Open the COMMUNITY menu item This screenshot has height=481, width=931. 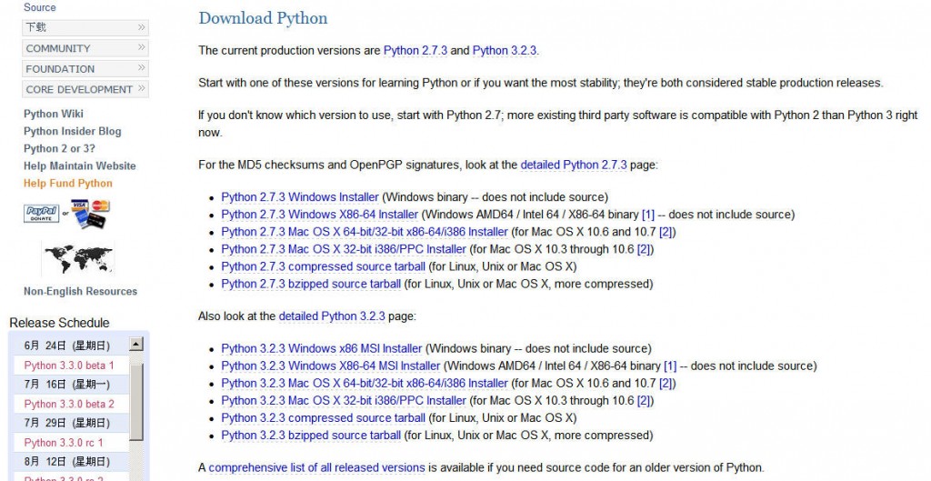[85, 48]
